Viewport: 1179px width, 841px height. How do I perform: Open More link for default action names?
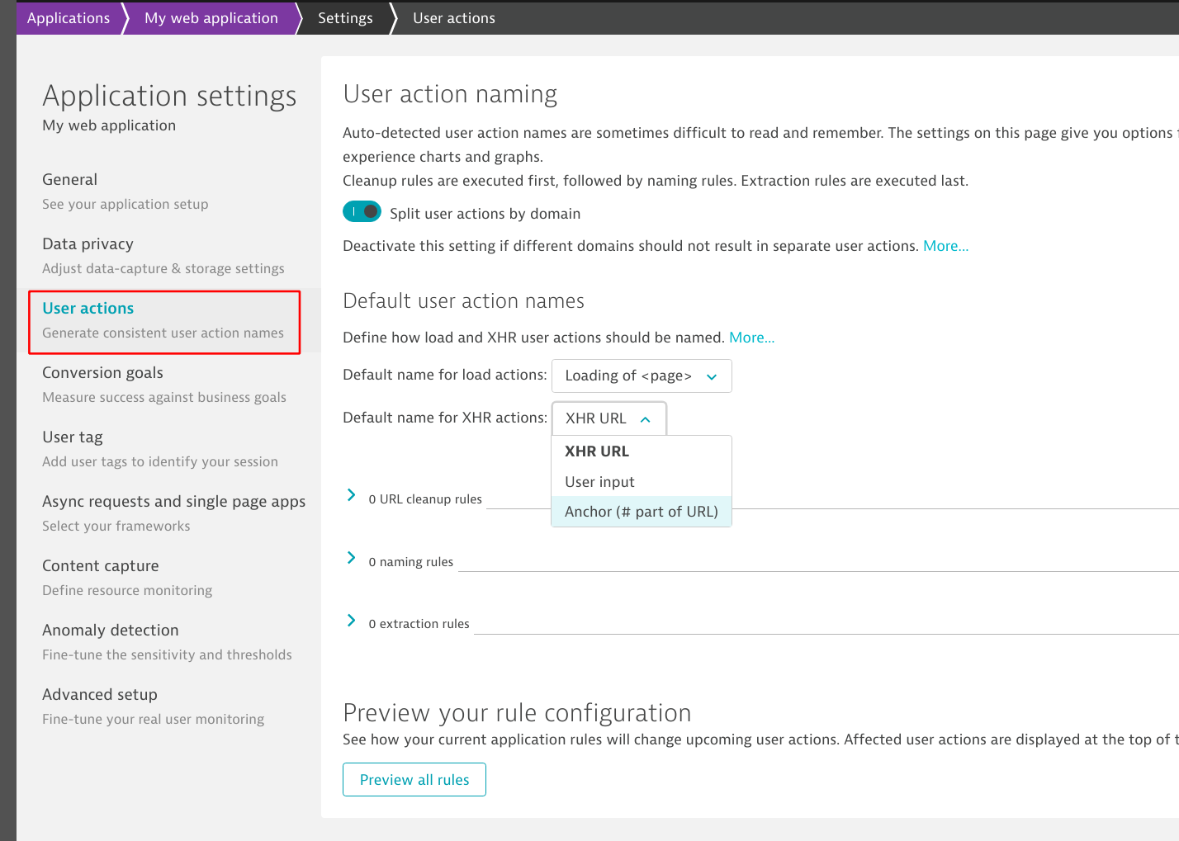(751, 338)
